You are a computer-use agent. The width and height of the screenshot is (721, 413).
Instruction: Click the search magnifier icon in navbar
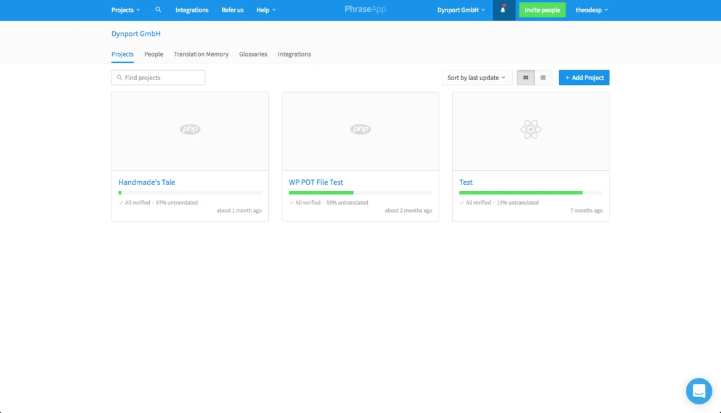(x=158, y=10)
